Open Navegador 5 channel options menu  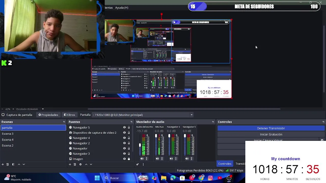[x=192, y=159]
